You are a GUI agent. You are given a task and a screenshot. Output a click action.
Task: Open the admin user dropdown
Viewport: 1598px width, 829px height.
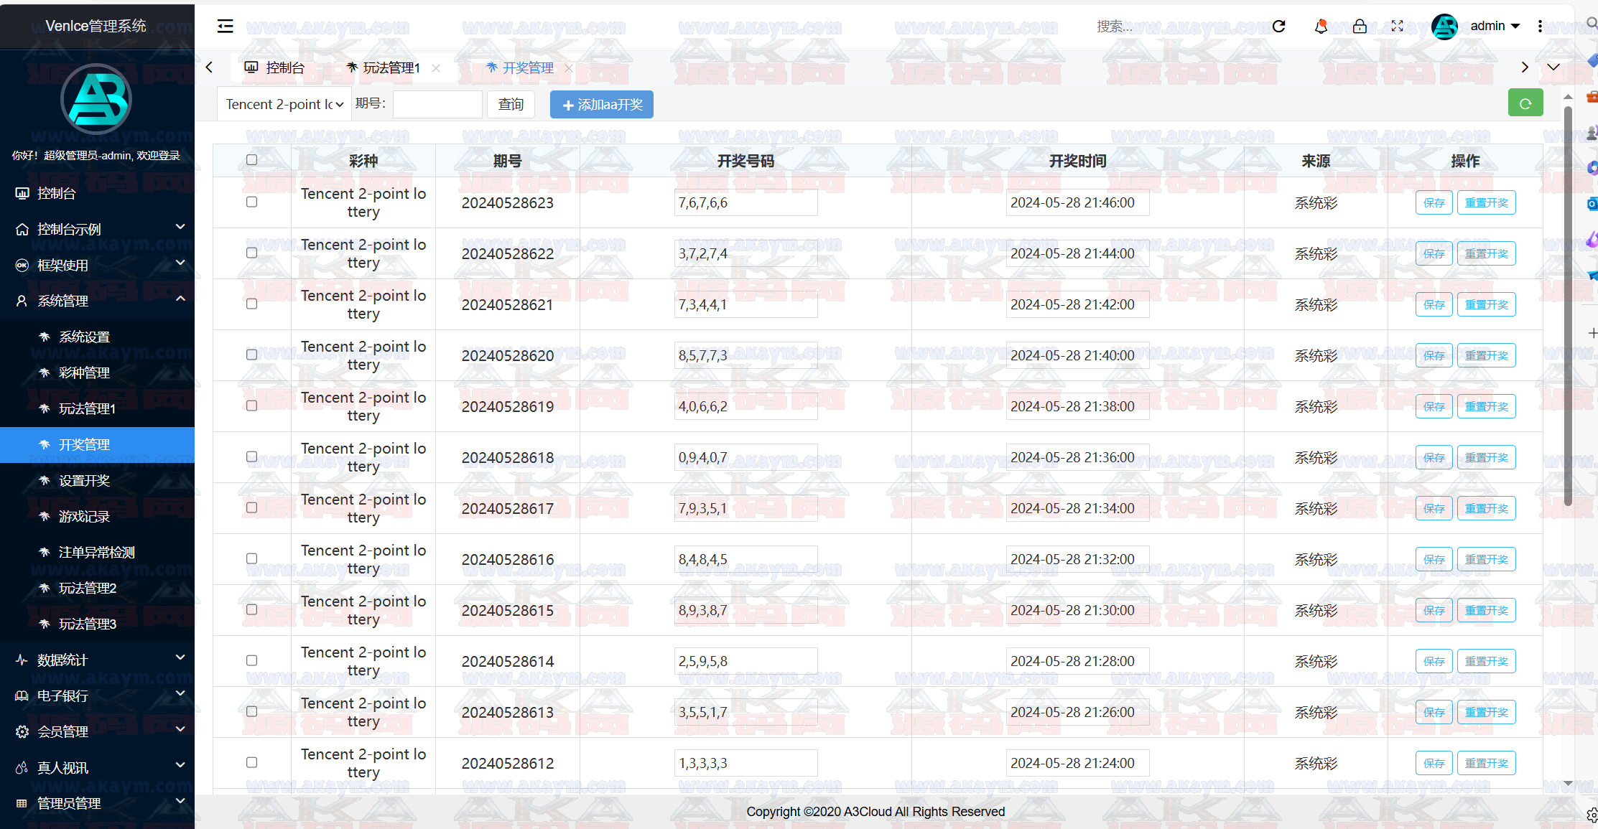pos(1494,27)
